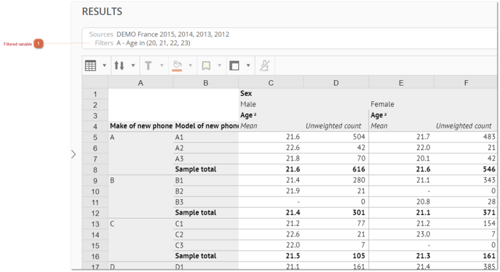The height and width of the screenshot is (272, 500).
Task: Select row 8 header
Action: pyautogui.click(x=95, y=170)
